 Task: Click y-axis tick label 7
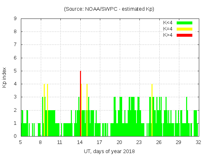15,45
